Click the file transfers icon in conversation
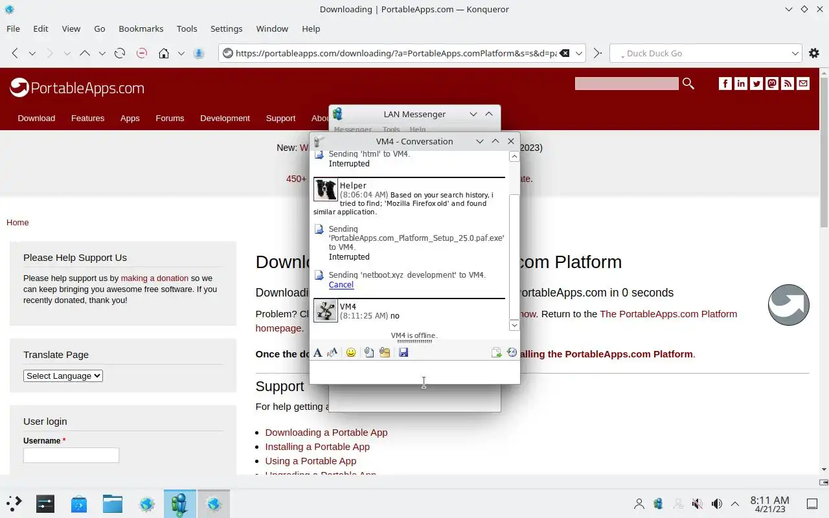This screenshot has height=518, width=829. click(496, 352)
